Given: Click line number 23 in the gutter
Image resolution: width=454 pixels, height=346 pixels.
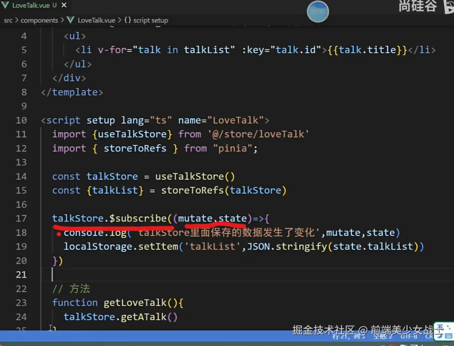Looking at the screenshot, I should pyautogui.click(x=21, y=303).
